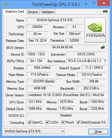Close window with red X button
The image size is (112, 138).
coord(104,3)
